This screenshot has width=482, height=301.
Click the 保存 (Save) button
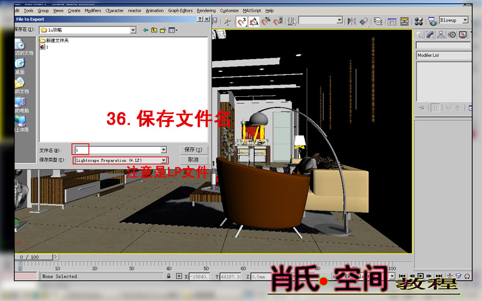[193, 150]
